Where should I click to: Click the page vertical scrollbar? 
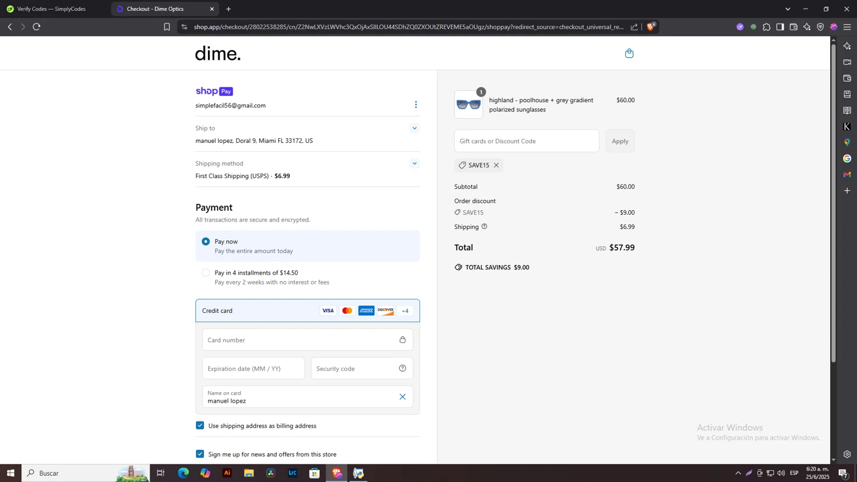pos(834,203)
